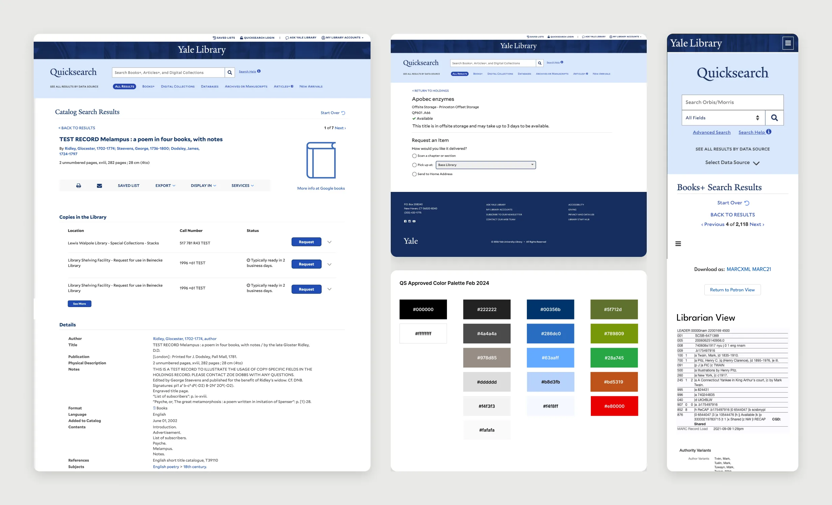Click Previous link on mobile results
This screenshot has width=832, height=505.
coord(713,225)
